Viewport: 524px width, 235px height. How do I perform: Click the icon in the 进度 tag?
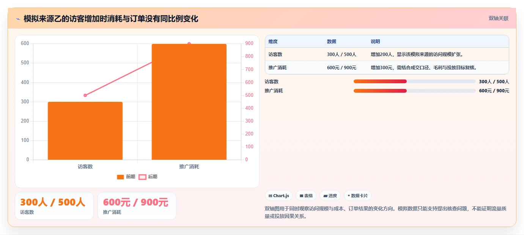click(x=325, y=196)
